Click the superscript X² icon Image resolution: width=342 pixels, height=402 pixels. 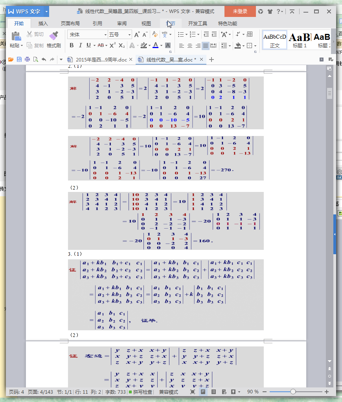click(112, 45)
